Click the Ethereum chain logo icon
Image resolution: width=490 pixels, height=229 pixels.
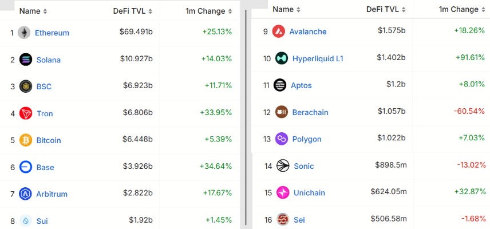point(24,33)
